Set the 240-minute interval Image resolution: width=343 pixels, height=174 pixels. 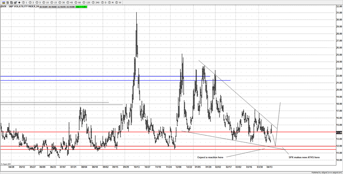pos(96,3)
